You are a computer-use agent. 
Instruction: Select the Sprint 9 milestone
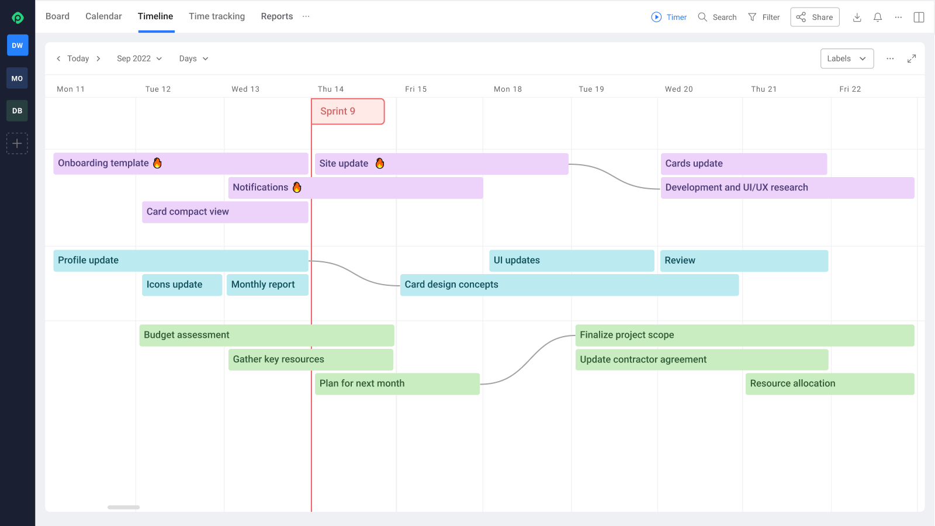click(x=347, y=111)
